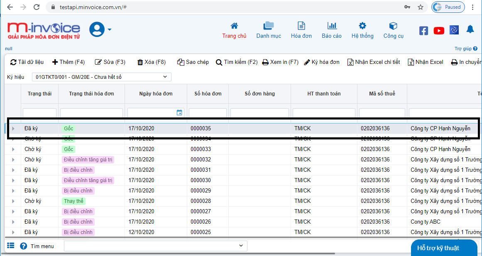Select the 12/10/2020 date cell
The height and width of the screenshot is (256, 482).
(156, 232)
